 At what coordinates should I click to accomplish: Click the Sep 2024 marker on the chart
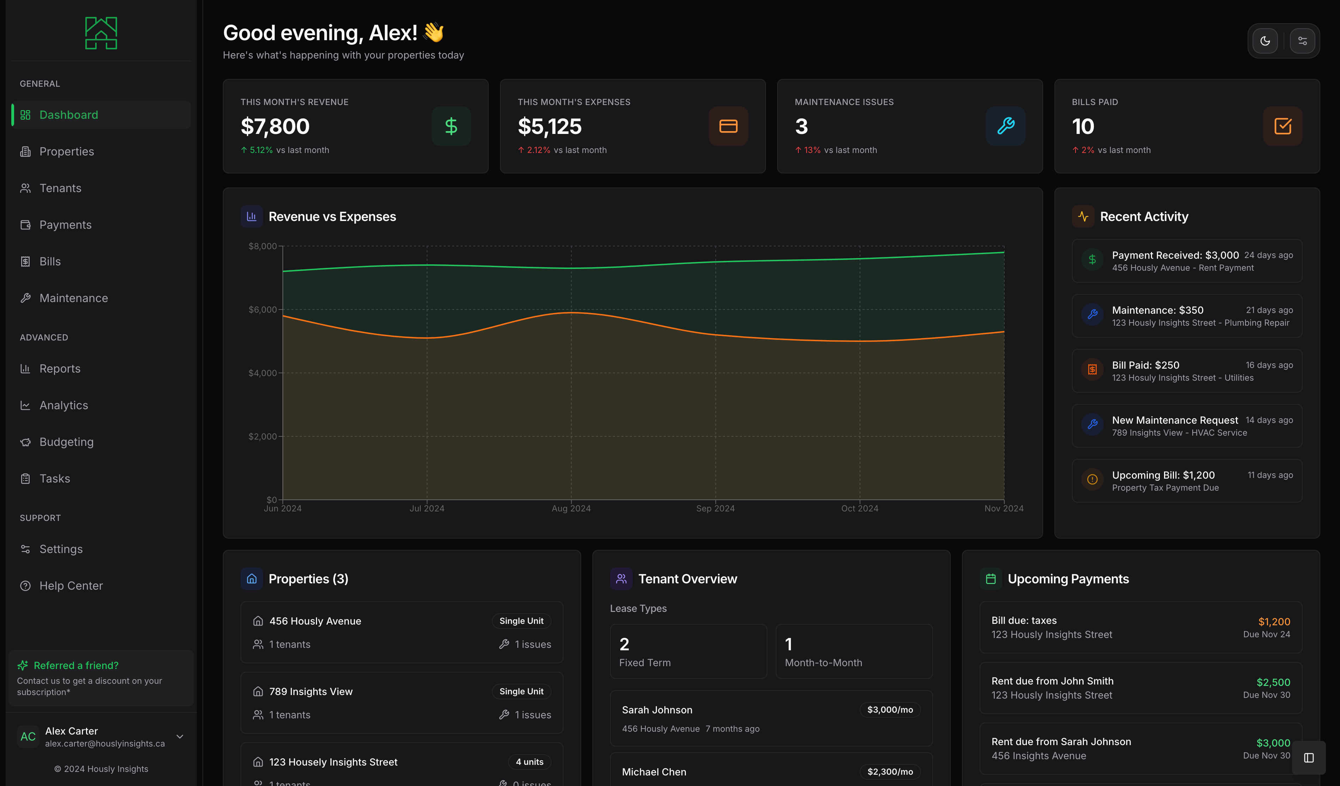pyautogui.click(x=715, y=509)
